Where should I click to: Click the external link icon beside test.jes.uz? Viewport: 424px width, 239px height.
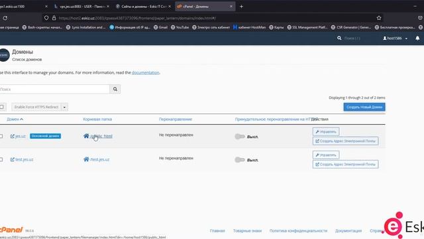coord(13,159)
